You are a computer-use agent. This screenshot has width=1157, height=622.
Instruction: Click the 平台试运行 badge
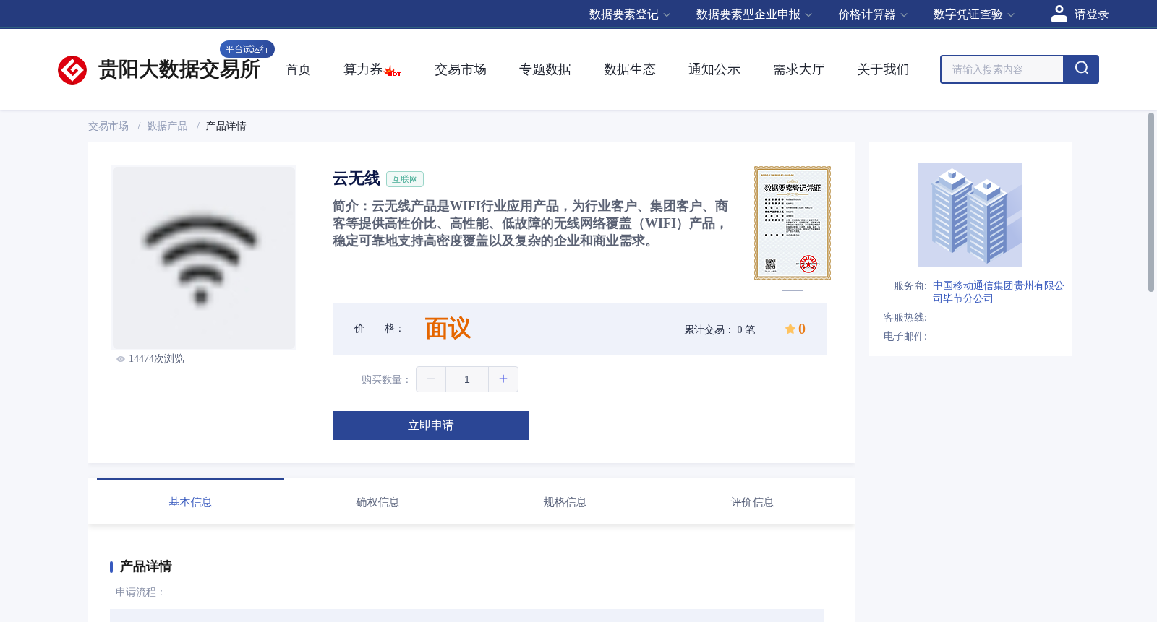(x=247, y=49)
